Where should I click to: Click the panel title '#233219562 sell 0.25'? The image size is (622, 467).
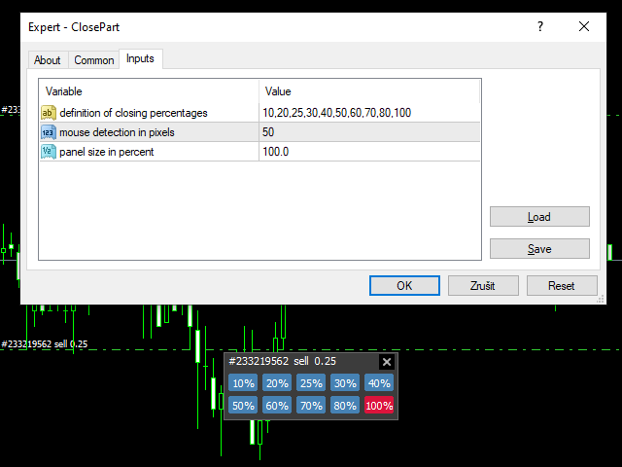pos(283,361)
